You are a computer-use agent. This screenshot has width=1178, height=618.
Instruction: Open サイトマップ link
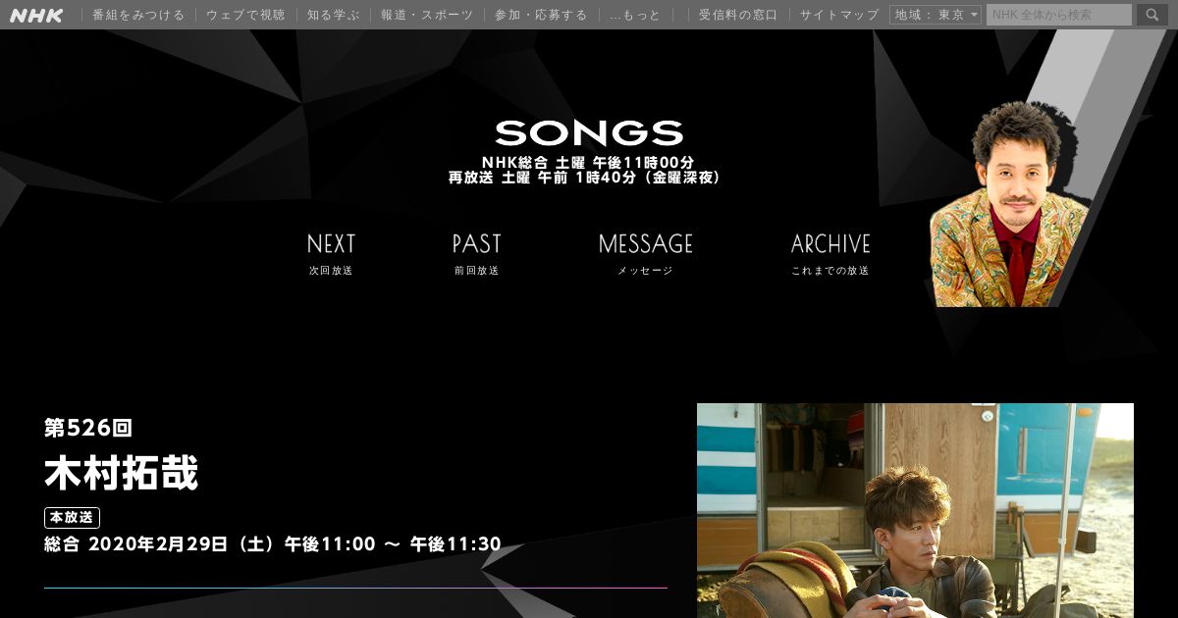coord(839,15)
